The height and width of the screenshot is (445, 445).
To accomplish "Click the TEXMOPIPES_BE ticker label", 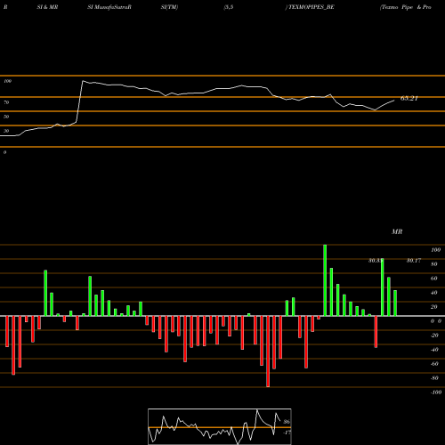I will [311, 7].
